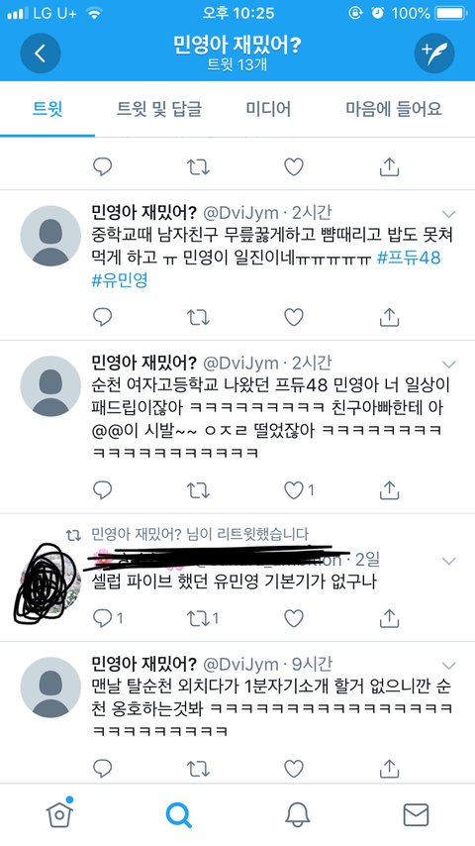
Task: Open the #유민영 hashtag link
Action: click(120, 280)
